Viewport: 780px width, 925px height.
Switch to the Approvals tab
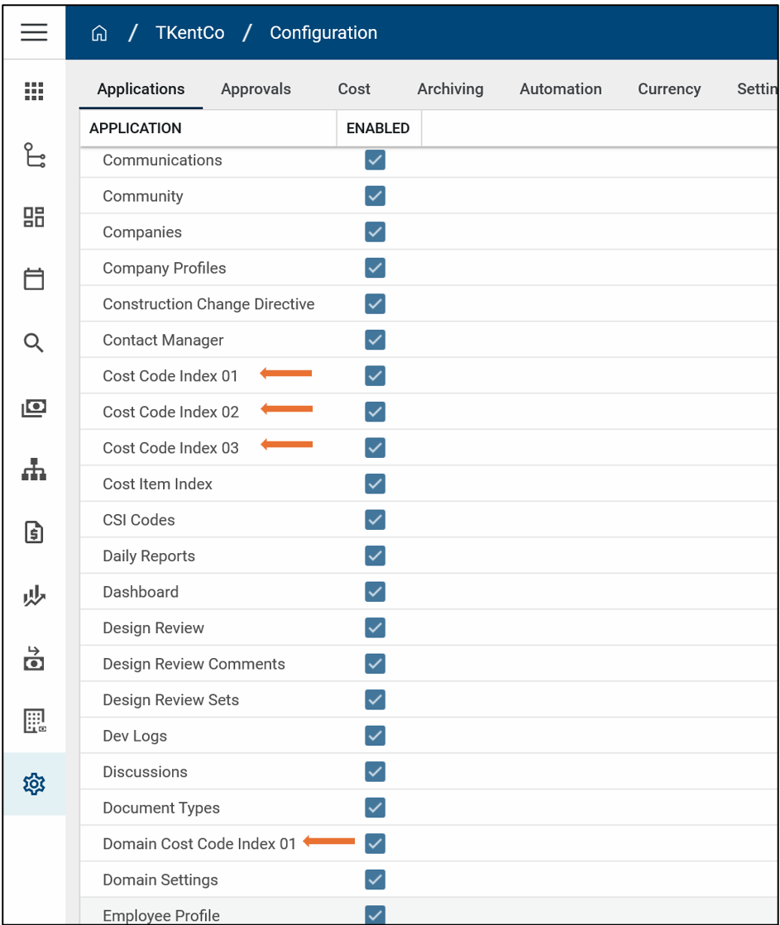click(x=256, y=89)
